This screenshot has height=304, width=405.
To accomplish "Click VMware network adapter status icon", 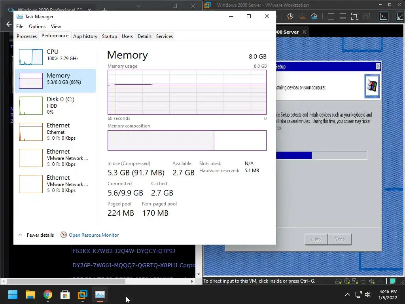I will [355, 281].
